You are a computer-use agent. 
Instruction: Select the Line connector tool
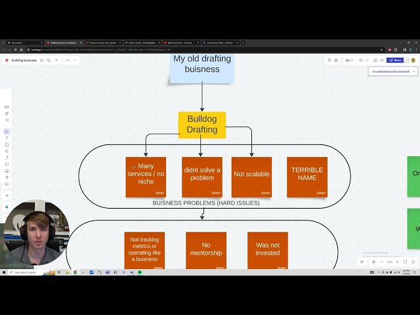point(7,157)
